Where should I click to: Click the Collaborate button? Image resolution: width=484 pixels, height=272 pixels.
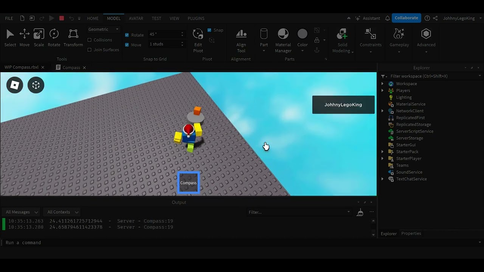coord(406,18)
